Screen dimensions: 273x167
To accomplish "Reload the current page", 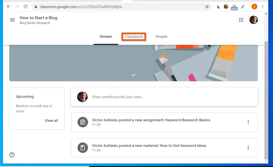I will tap(26, 6).
